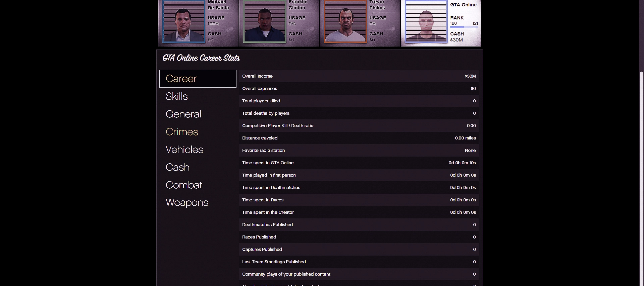Click 'Competitive Player Kill / Death ratio' label
This screenshot has width=644, height=286.
pyautogui.click(x=278, y=126)
